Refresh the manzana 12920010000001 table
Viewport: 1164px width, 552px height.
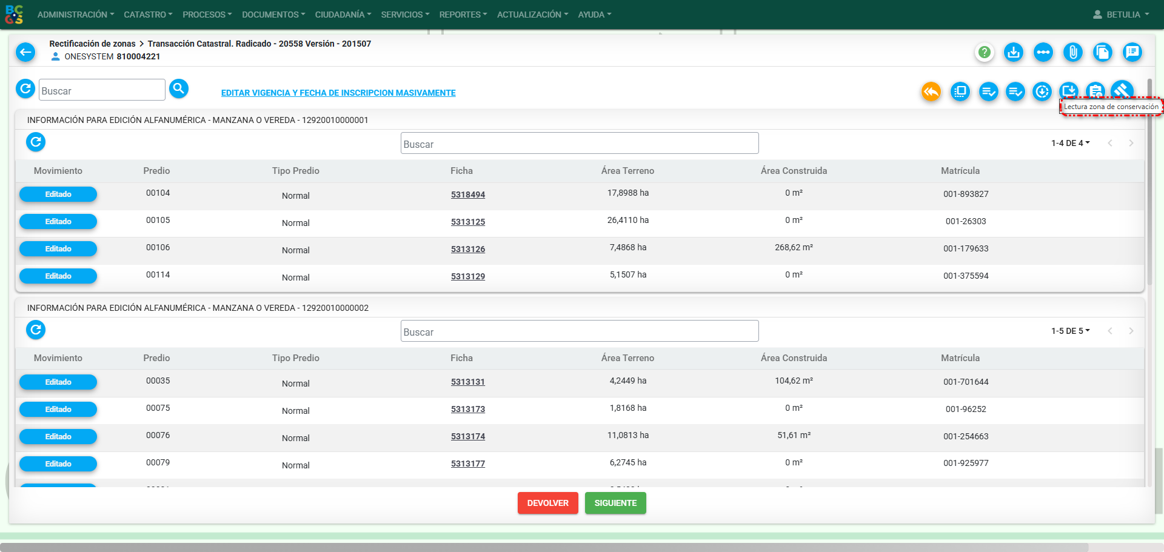(36, 142)
